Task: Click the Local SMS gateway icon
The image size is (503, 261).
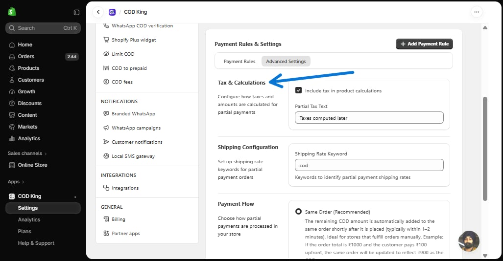Action: (x=106, y=156)
